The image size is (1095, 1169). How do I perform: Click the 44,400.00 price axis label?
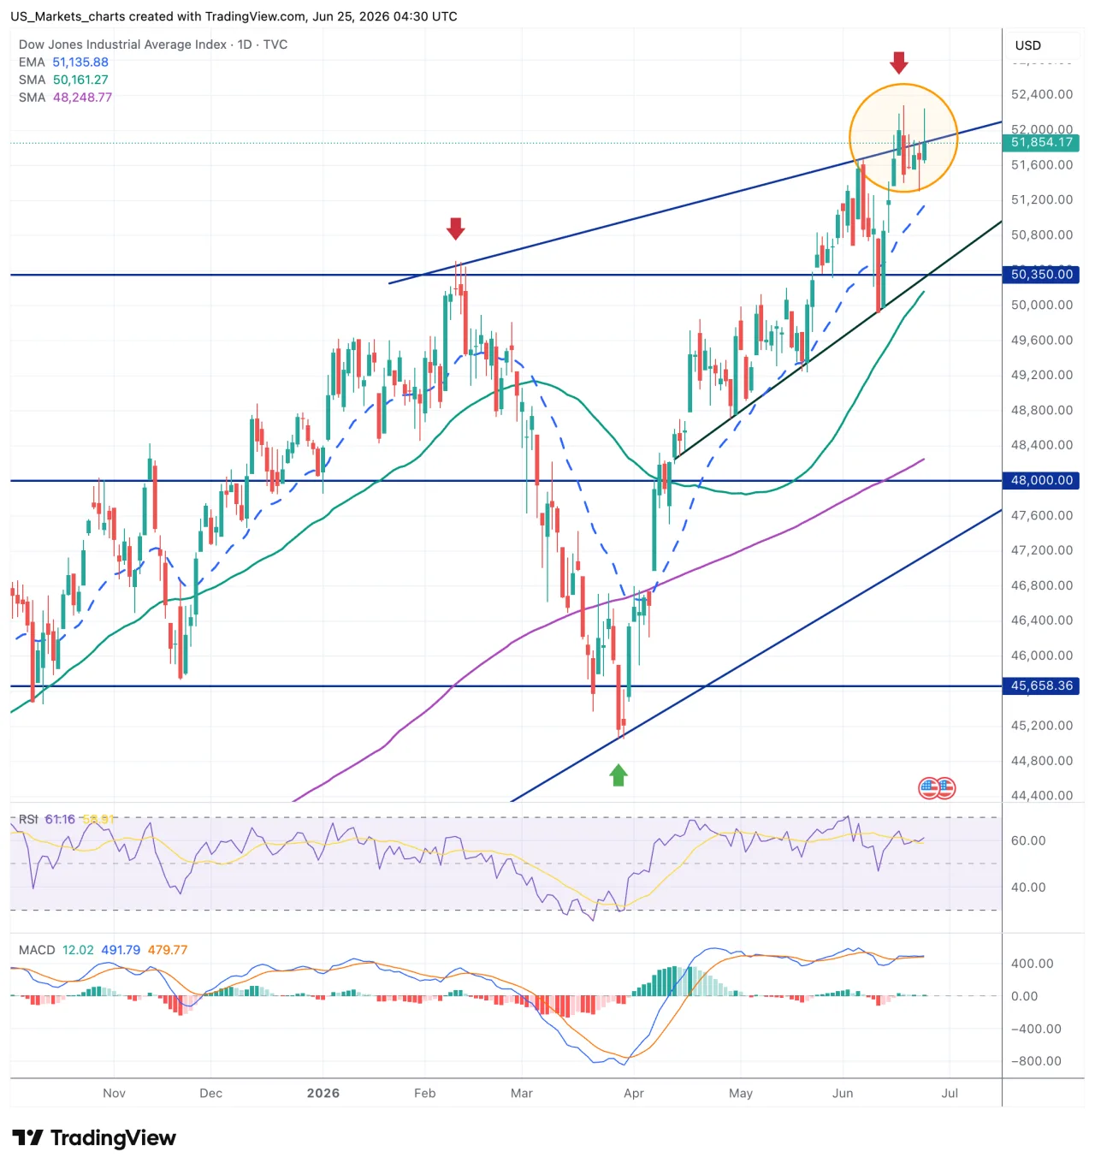(x=1042, y=795)
